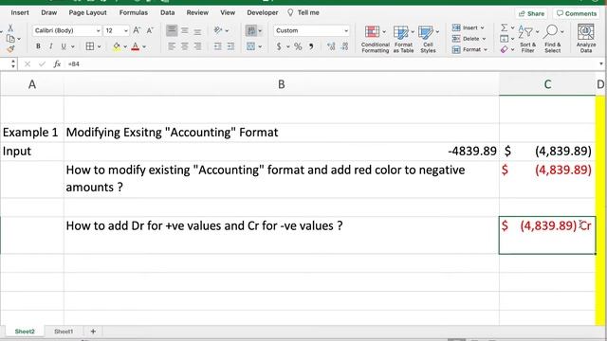Click the Copy icon

pyautogui.click(x=10, y=39)
